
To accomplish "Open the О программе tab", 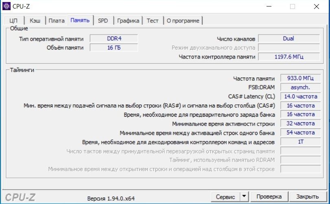I will click(x=183, y=21).
